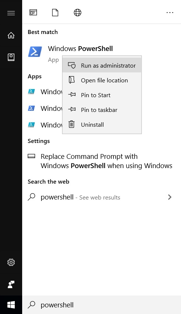
Task: Filter search results by Apps icon
Action: point(33,13)
